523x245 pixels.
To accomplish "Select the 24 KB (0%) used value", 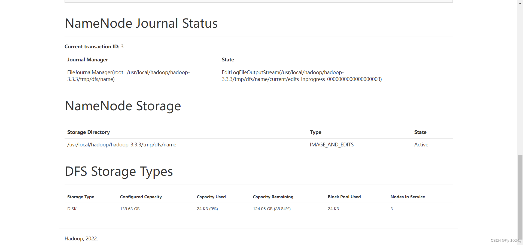I will pos(207,209).
